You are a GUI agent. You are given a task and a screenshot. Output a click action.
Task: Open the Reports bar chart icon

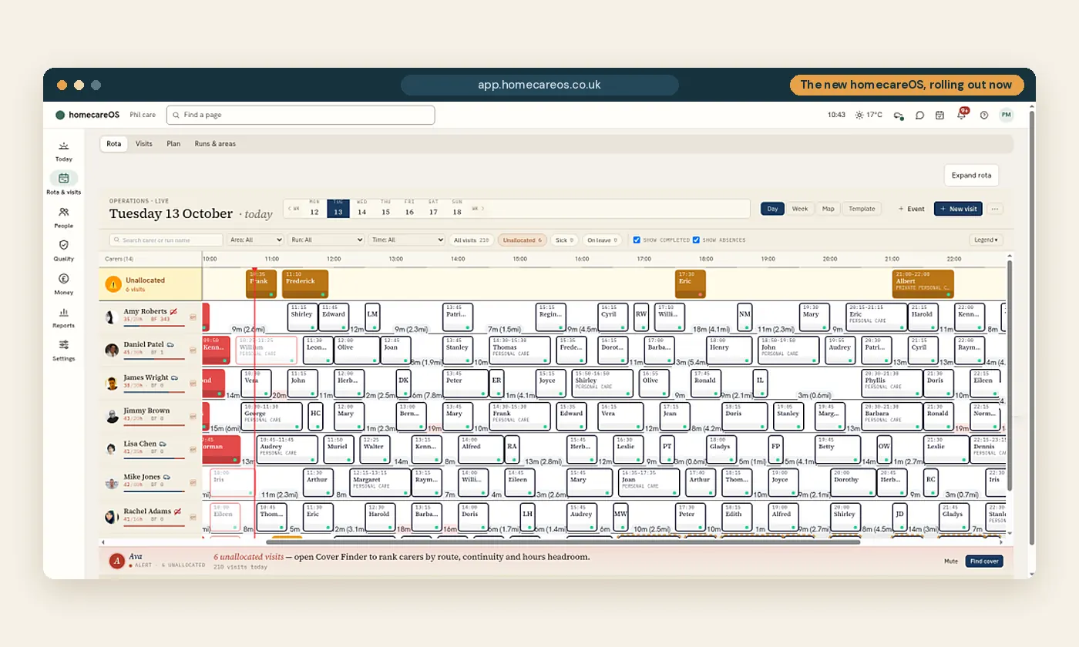pos(64,312)
